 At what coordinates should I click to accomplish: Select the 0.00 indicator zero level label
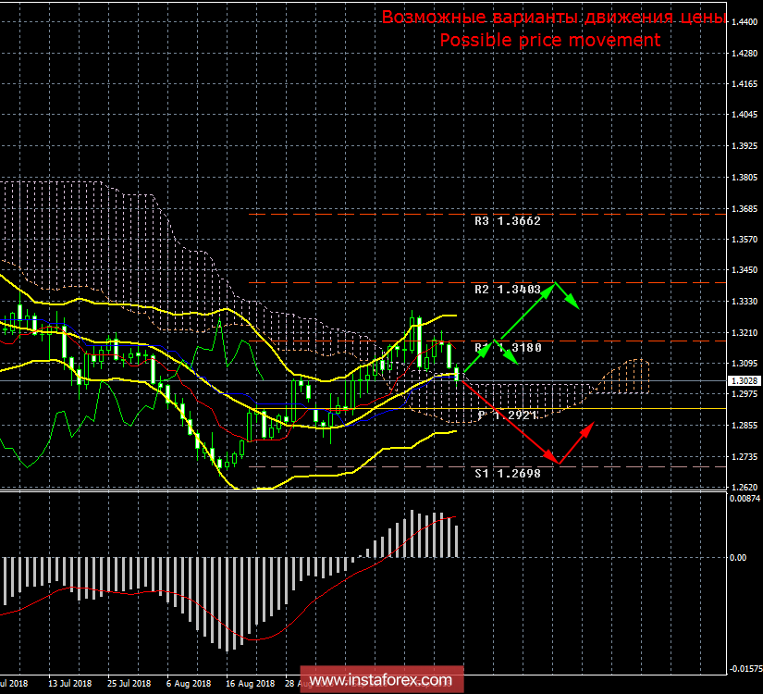point(738,558)
